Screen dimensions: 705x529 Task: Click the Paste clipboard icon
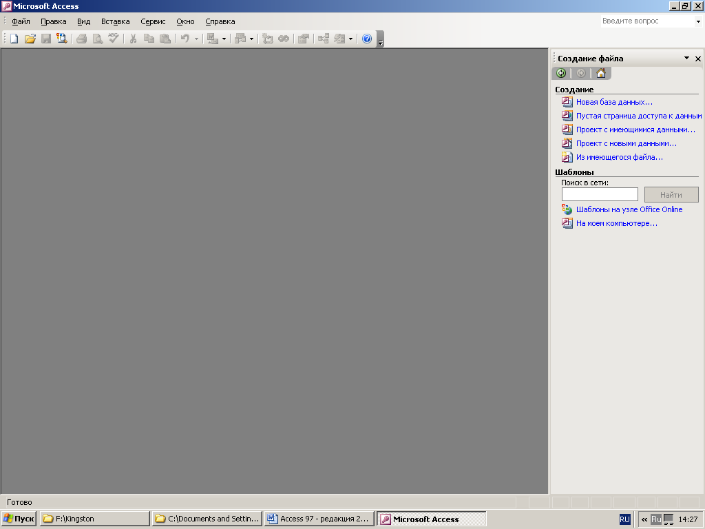click(165, 39)
